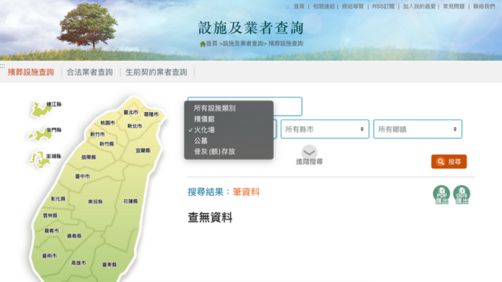Viewport: 502px width, 282px height.
Task: Select 澎湖縣 on the map
Action: coord(54,156)
